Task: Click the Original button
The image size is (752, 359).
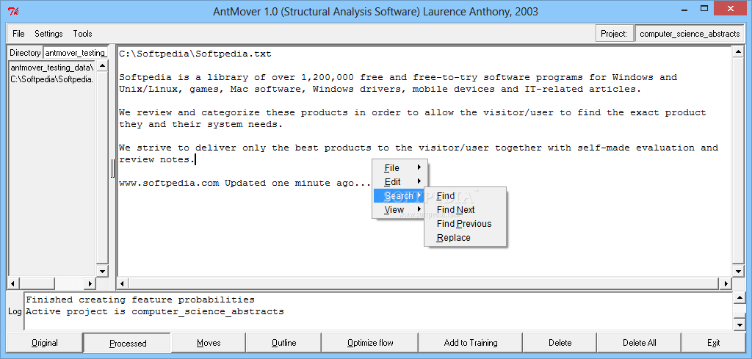Action: pos(45,343)
